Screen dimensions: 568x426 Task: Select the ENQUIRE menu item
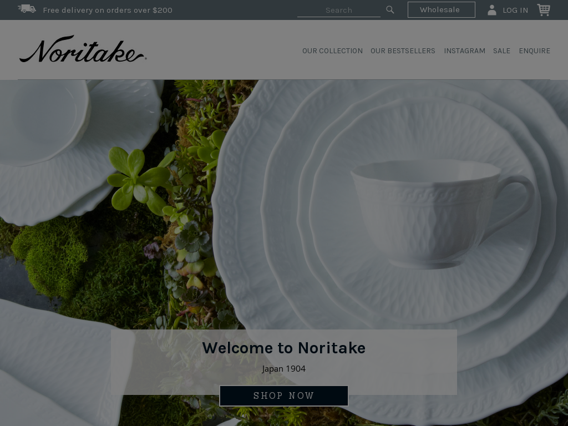(534, 51)
